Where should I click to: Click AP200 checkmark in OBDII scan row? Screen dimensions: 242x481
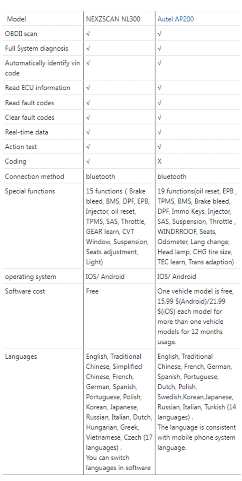pyautogui.click(x=159, y=34)
